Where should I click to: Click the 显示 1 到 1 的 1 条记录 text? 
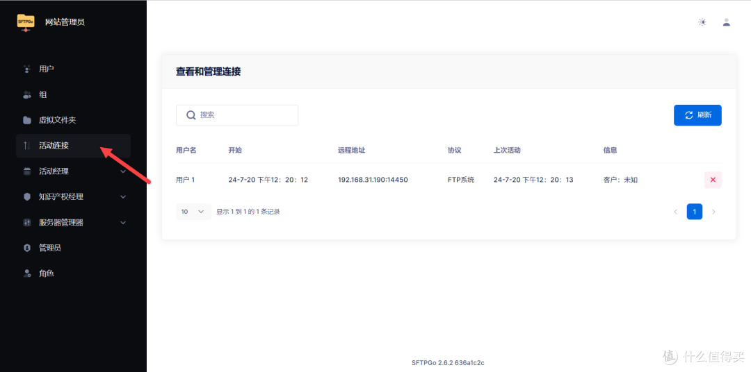pos(248,212)
